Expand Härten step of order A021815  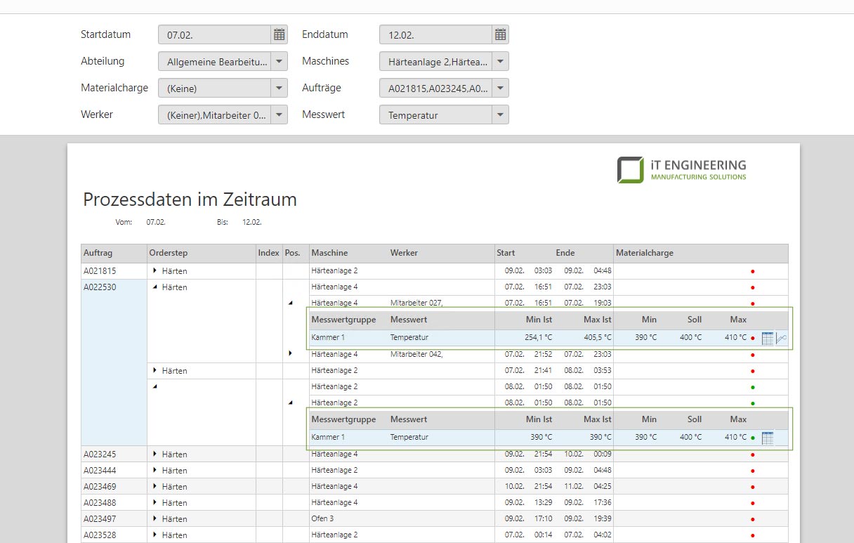click(155, 270)
